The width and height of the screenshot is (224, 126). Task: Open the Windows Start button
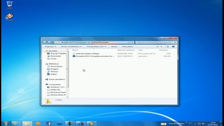coord(6,124)
